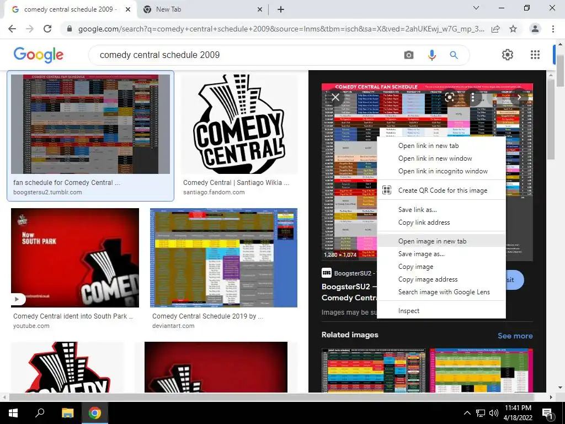Show hidden system tray icons

point(467,413)
